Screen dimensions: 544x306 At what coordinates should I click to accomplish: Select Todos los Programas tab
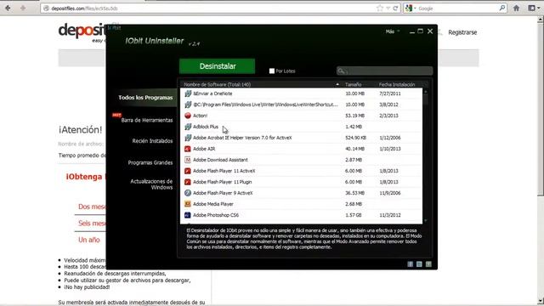145,98
